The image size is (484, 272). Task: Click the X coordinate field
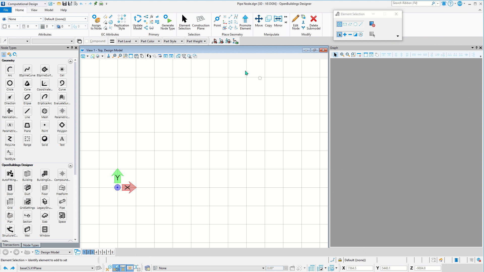click(360, 268)
